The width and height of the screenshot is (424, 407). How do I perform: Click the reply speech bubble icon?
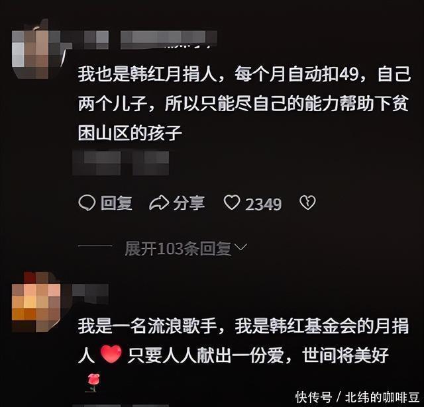point(87,203)
